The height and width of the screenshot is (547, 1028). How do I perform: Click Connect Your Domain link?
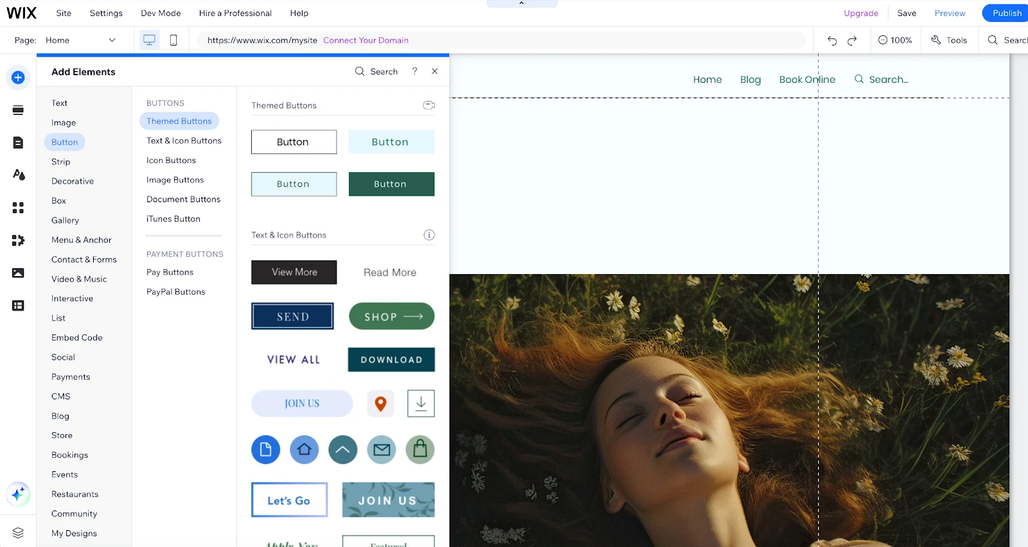pos(366,40)
